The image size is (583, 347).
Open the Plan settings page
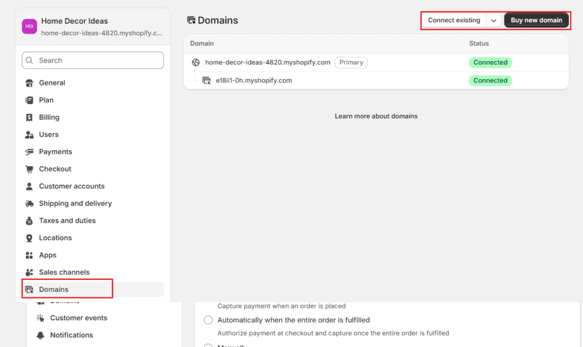click(x=46, y=100)
